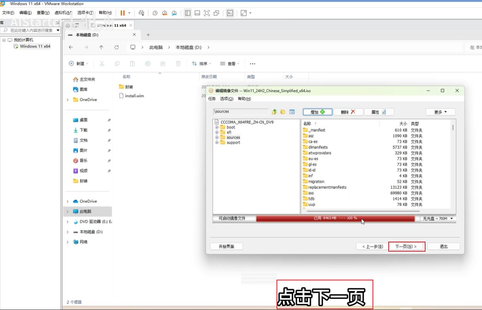This screenshot has width=482, height=310.
Task: Open the disc size dropdown 无光盘 ~ 700M
Action: (438, 219)
